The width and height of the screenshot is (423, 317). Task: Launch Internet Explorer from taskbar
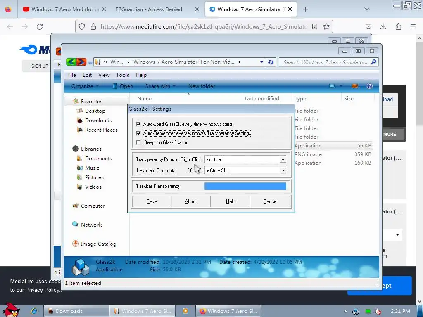tap(34, 311)
